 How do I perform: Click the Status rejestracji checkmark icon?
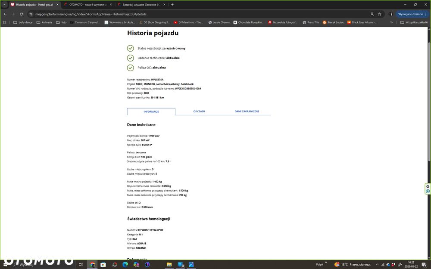pyautogui.click(x=130, y=48)
